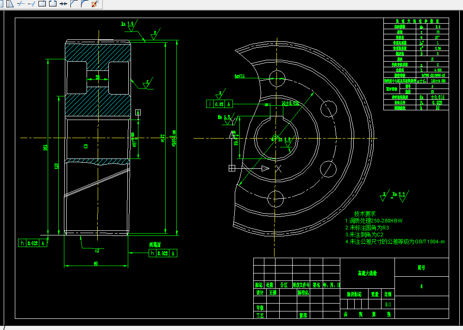Click the 年、月、日 date header cell
Image resolution: width=463 pixels, height=330 pixels.
point(332,285)
